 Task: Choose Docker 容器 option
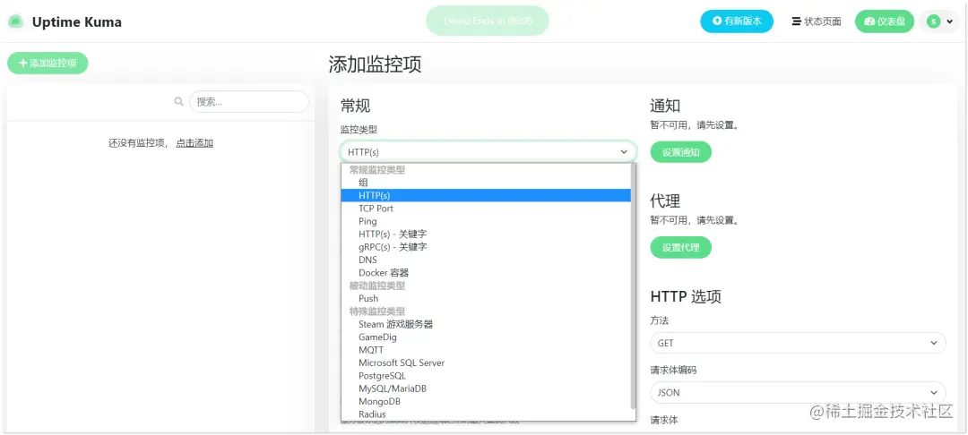(486, 272)
